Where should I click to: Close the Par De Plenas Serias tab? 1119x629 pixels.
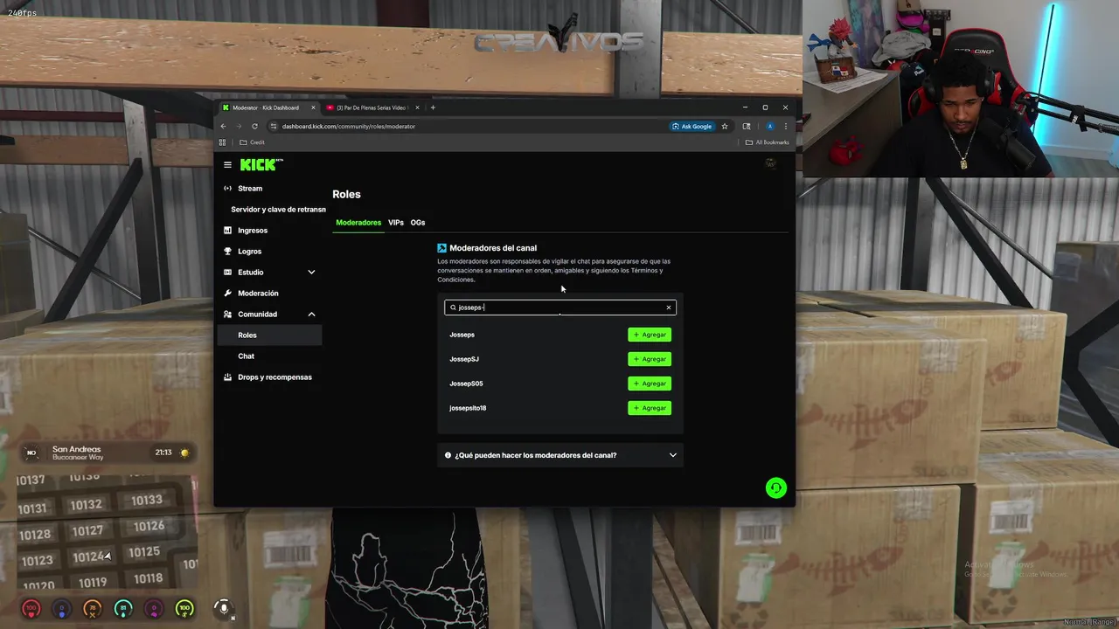417,107
